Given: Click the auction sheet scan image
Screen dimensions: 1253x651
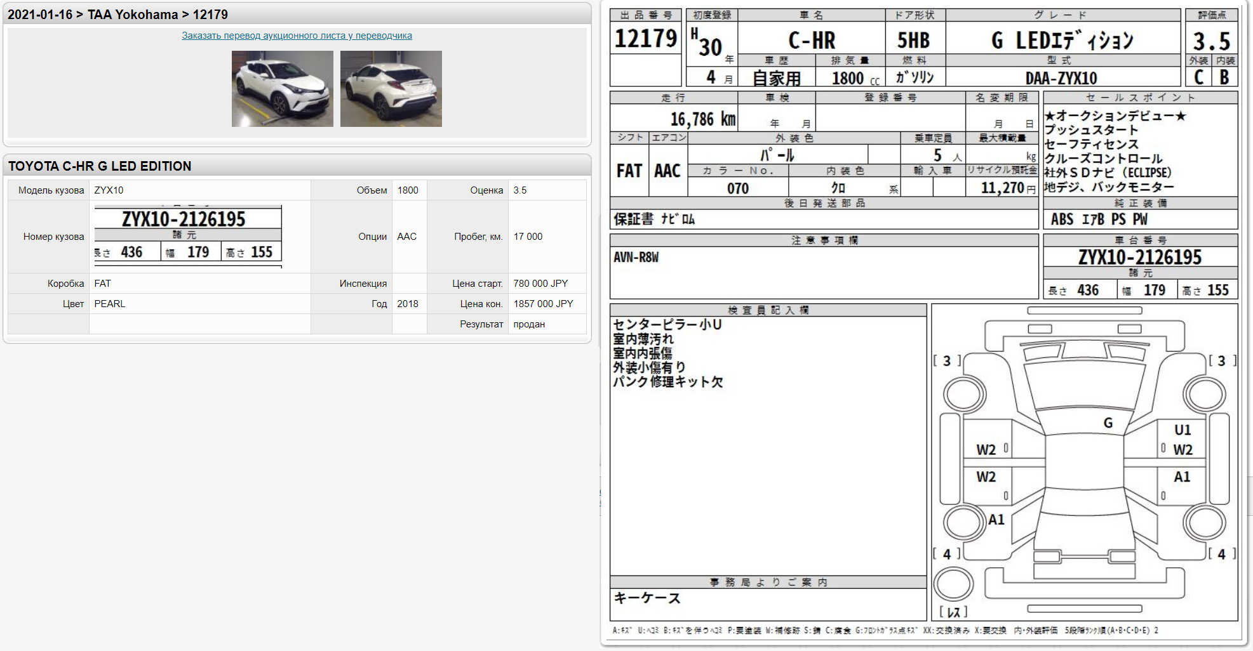Looking at the screenshot, I should (924, 324).
